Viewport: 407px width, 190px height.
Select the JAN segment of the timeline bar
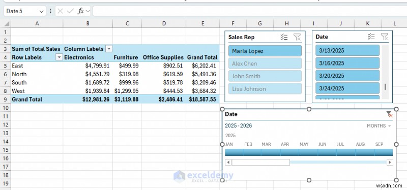[x=234, y=152]
